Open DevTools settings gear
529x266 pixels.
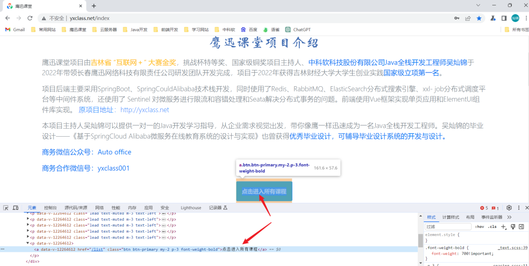[509, 208]
